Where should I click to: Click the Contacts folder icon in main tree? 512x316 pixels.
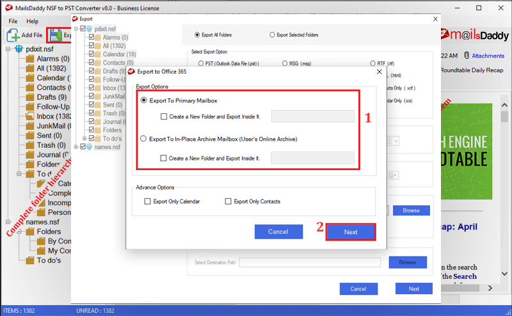pyautogui.click(x=30, y=88)
